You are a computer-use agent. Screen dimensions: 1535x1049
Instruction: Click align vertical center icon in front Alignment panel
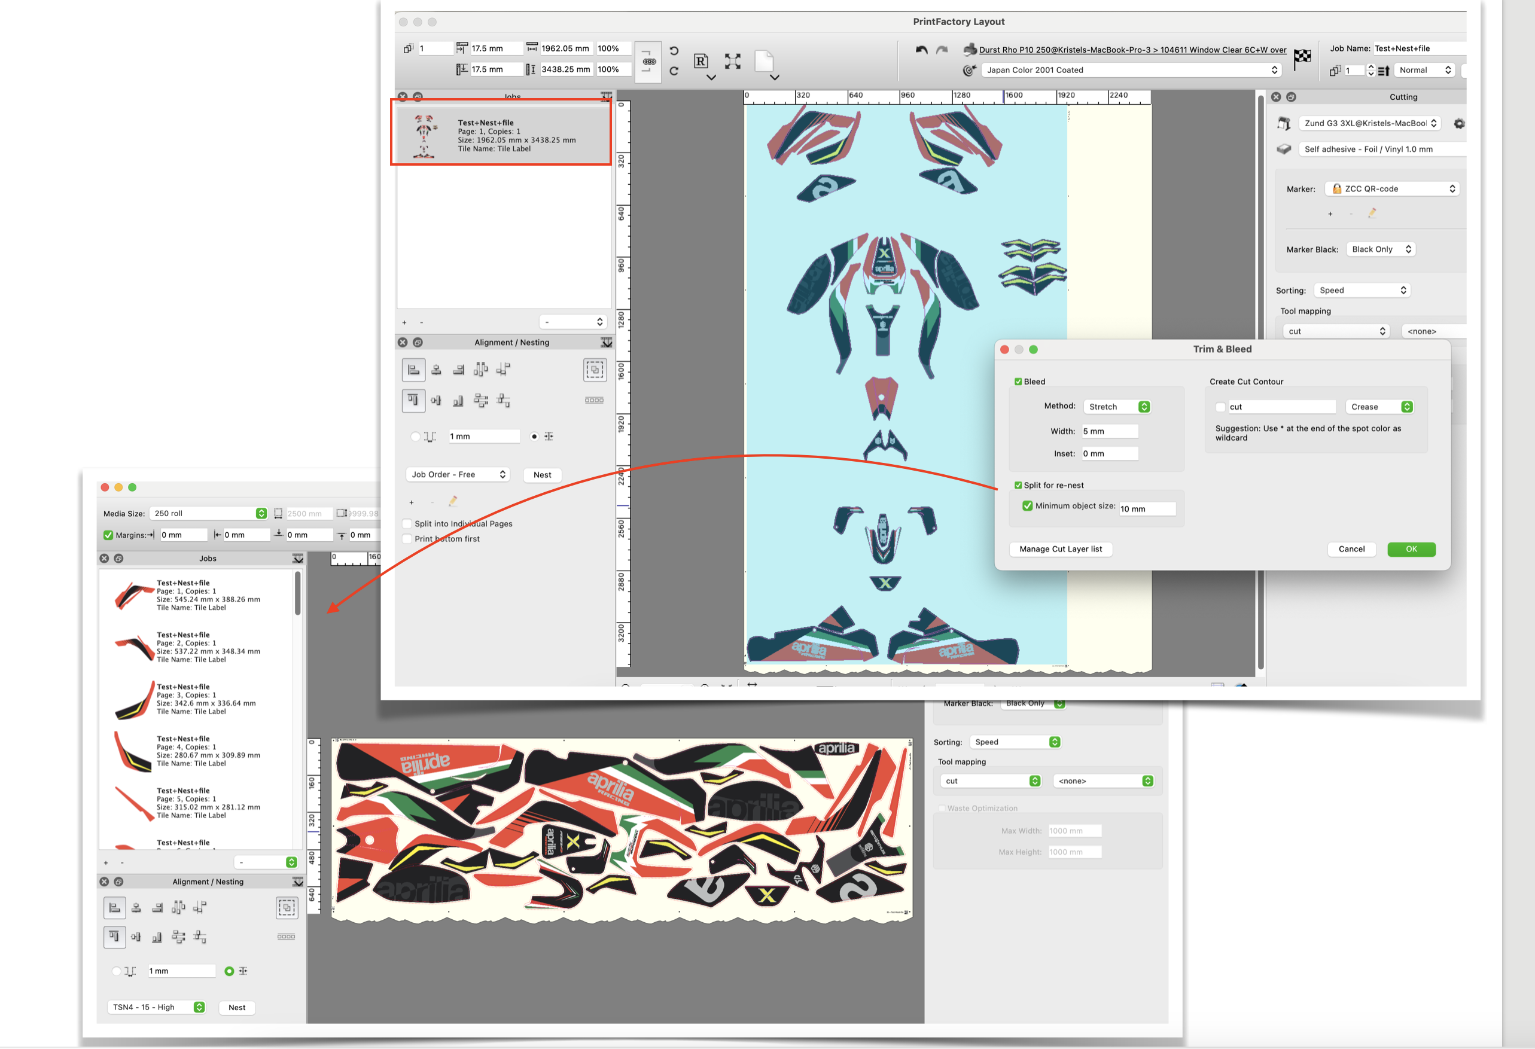tap(436, 400)
